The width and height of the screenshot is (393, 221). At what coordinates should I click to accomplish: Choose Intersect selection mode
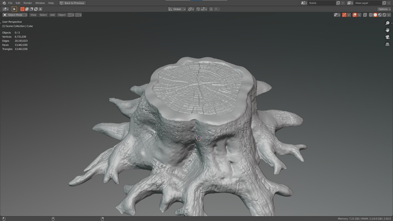(40, 9)
